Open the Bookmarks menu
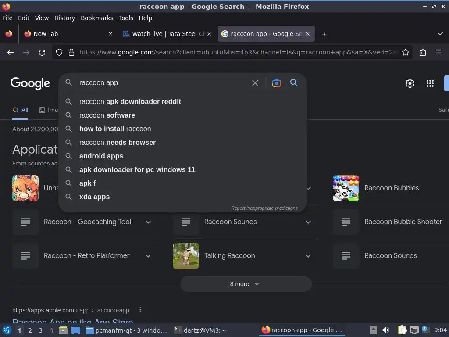This screenshot has width=449, height=337. click(x=97, y=18)
